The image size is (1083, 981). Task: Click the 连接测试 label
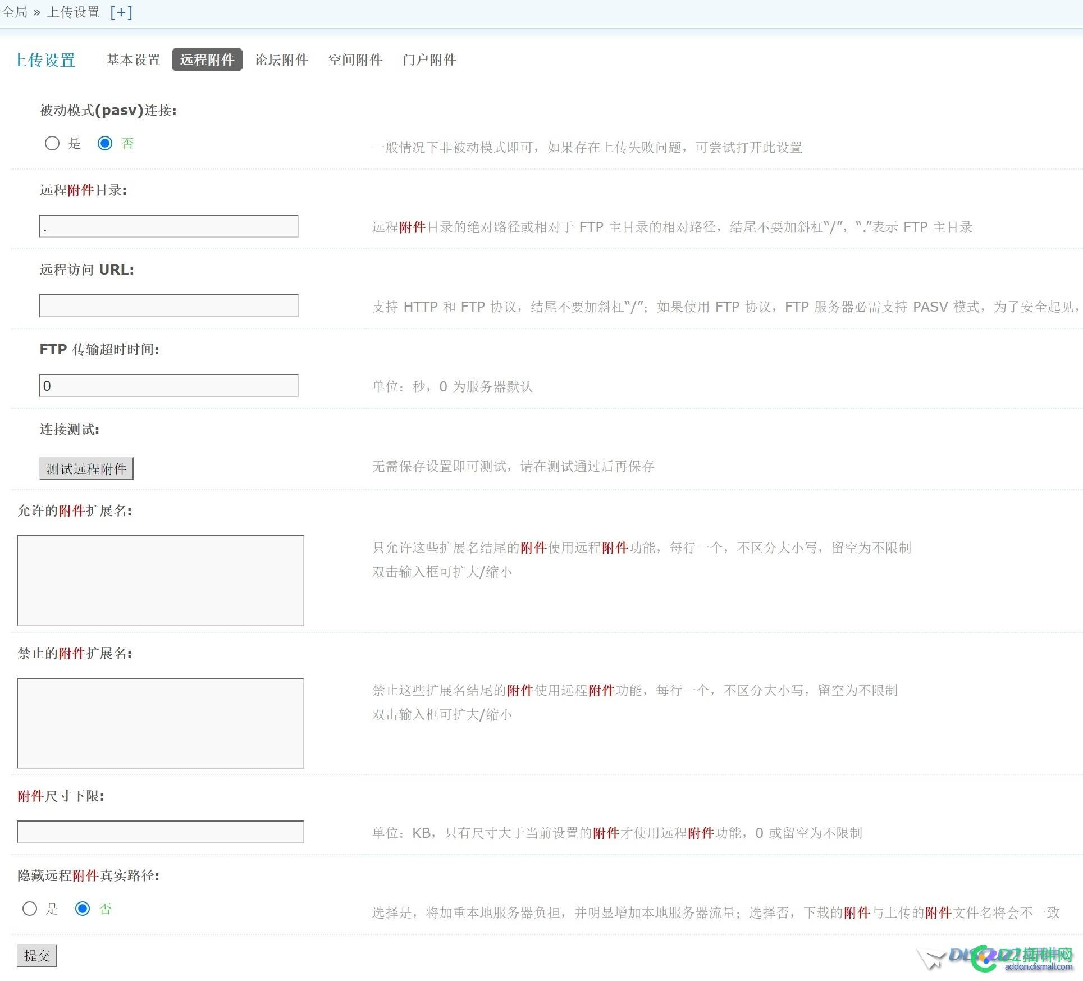point(70,430)
